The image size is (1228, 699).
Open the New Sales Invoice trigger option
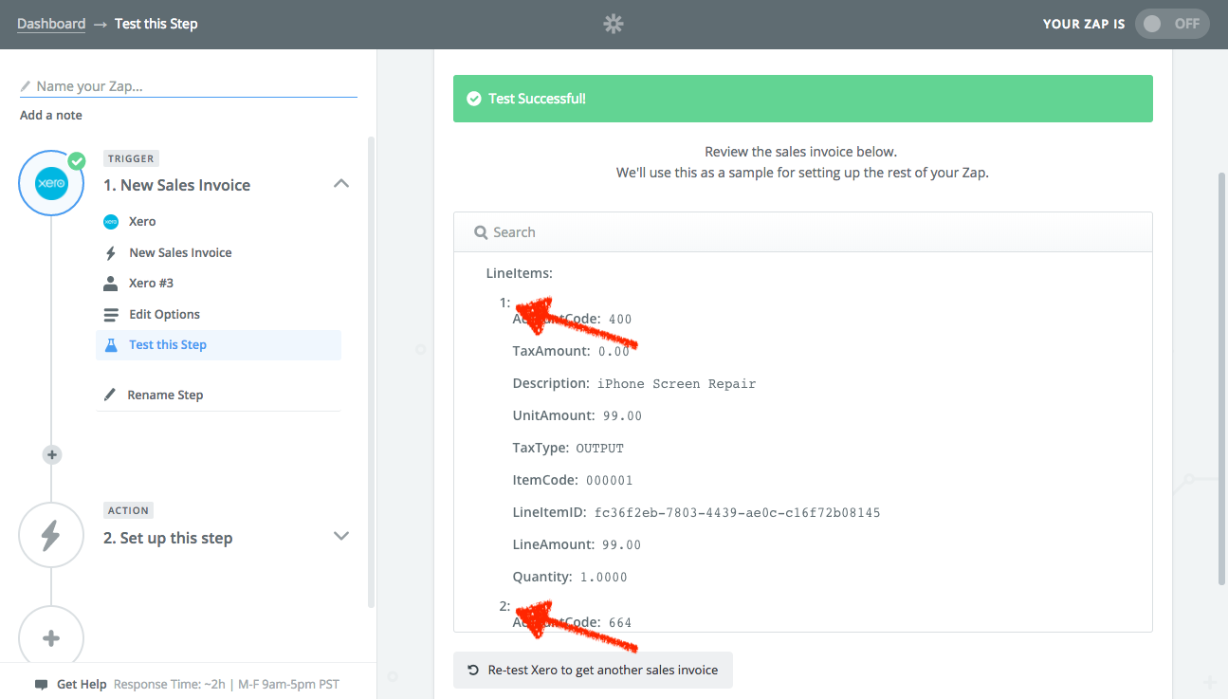pyautogui.click(x=180, y=252)
